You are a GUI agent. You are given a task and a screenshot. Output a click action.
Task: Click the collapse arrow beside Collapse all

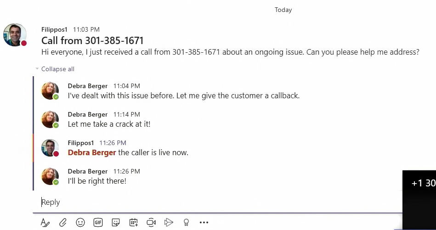tap(37, 68)
